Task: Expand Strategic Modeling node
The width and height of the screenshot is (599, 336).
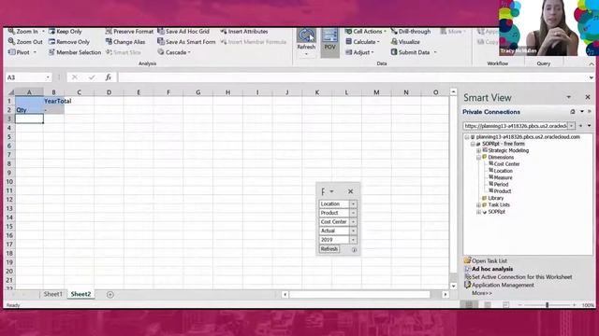Action: pos(478,150)
